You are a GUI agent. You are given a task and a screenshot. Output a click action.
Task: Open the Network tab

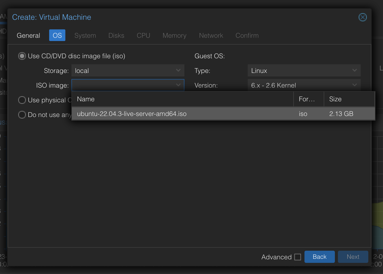(211, 35)
